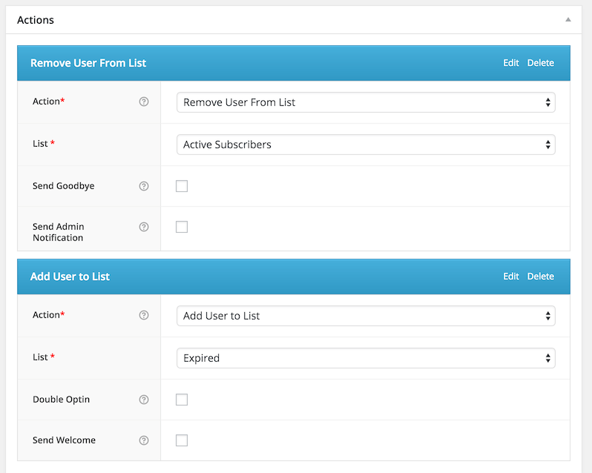The width and height of the screenshot is (592, 473).
Task: Enable the Double Optin checkbox
Action: pos(182,400)
